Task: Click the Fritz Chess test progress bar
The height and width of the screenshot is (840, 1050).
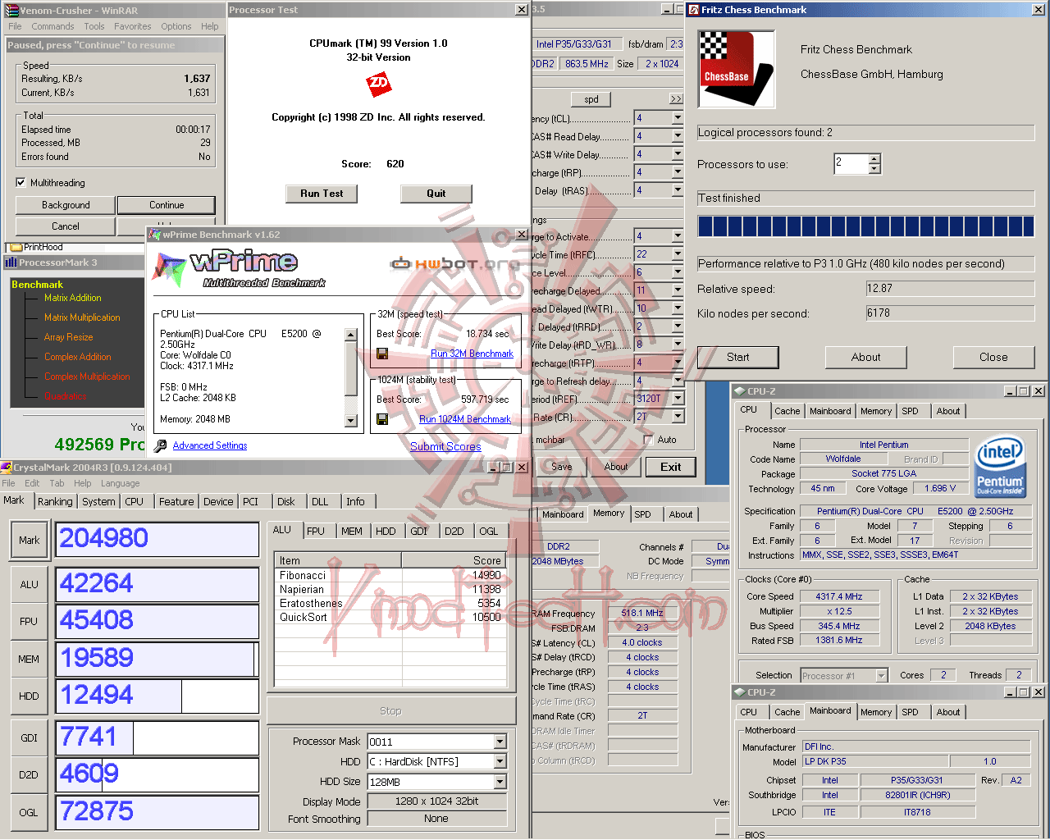Action: pos(865,226)
